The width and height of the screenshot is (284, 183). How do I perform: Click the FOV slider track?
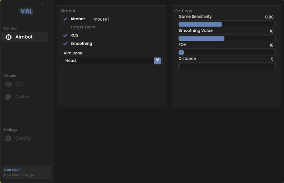[226, 52]
